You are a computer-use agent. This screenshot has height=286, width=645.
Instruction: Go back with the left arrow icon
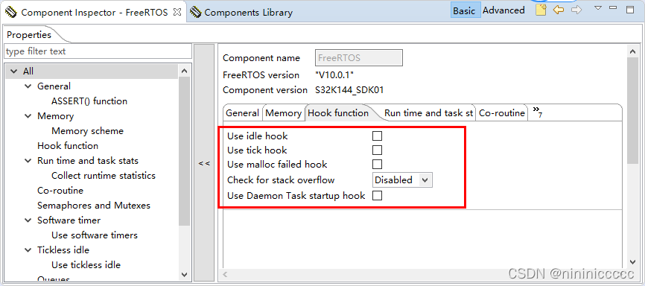coord(558,10)
